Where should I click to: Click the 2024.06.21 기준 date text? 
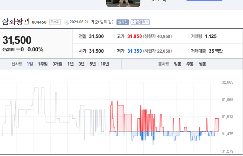(x=91, y=22)
